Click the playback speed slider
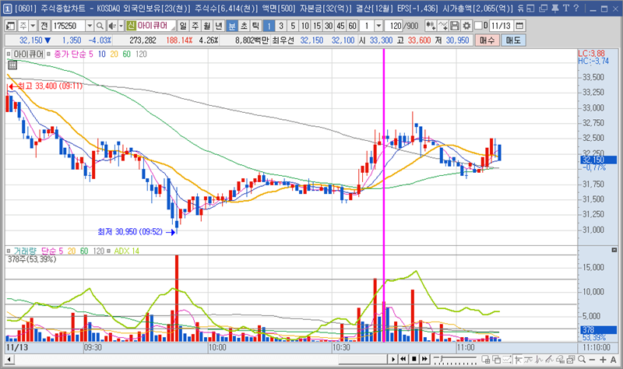The width and height of the screenshot is (623, 369). 453,359
